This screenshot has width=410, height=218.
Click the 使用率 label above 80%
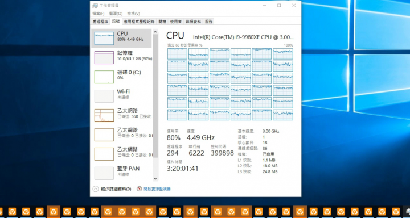click(x=173, y=131)
